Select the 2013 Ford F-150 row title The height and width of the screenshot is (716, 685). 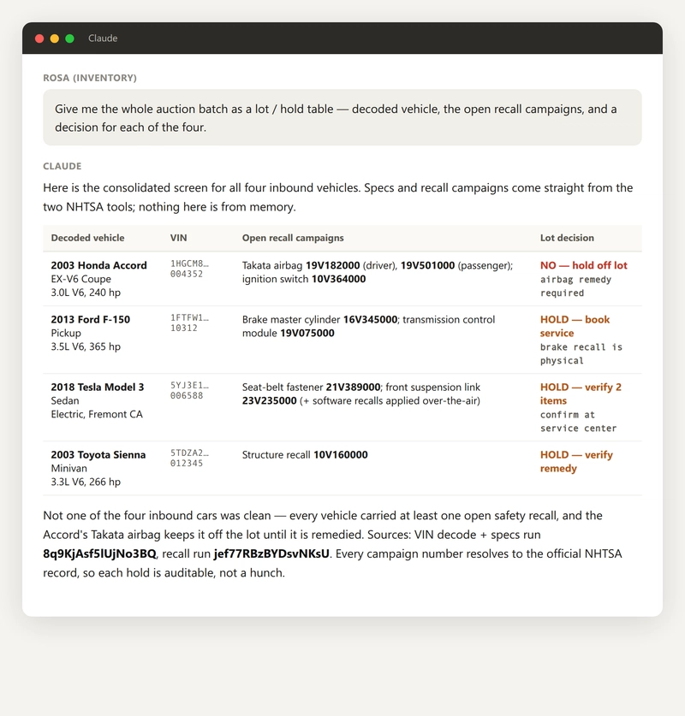pos(91,320)
